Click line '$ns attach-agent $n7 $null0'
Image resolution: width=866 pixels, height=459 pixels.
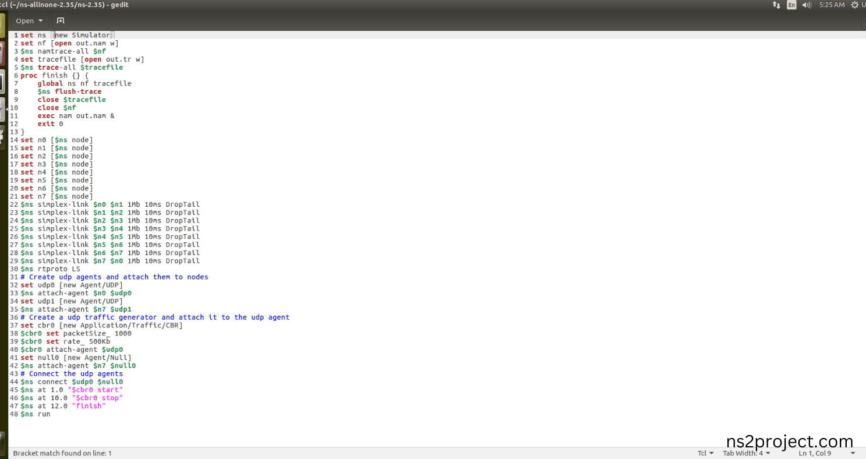78,366
